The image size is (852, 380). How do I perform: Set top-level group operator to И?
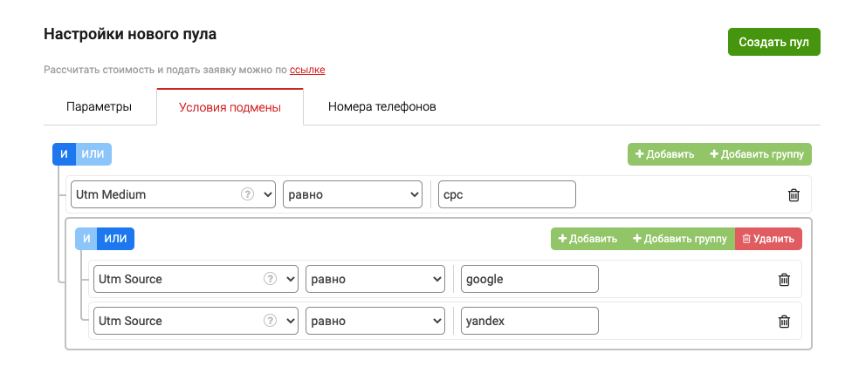point(64,154)
